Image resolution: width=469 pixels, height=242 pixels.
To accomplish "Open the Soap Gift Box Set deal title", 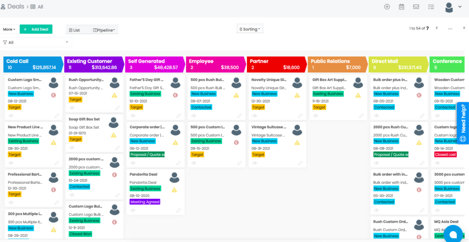I will tap(84, 119).
